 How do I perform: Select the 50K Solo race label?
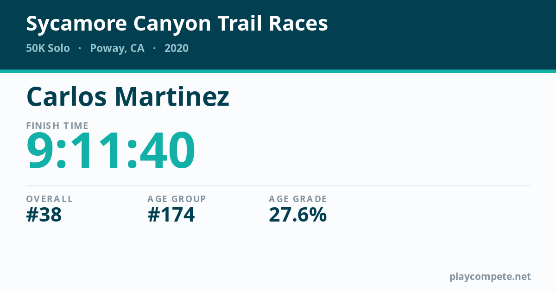point(48,48)
